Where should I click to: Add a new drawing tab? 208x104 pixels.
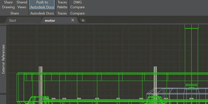(x=83, y=21)
